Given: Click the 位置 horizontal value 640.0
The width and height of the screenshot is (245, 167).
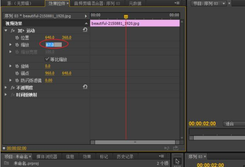Looking at the screenshot, I should 49,38.
